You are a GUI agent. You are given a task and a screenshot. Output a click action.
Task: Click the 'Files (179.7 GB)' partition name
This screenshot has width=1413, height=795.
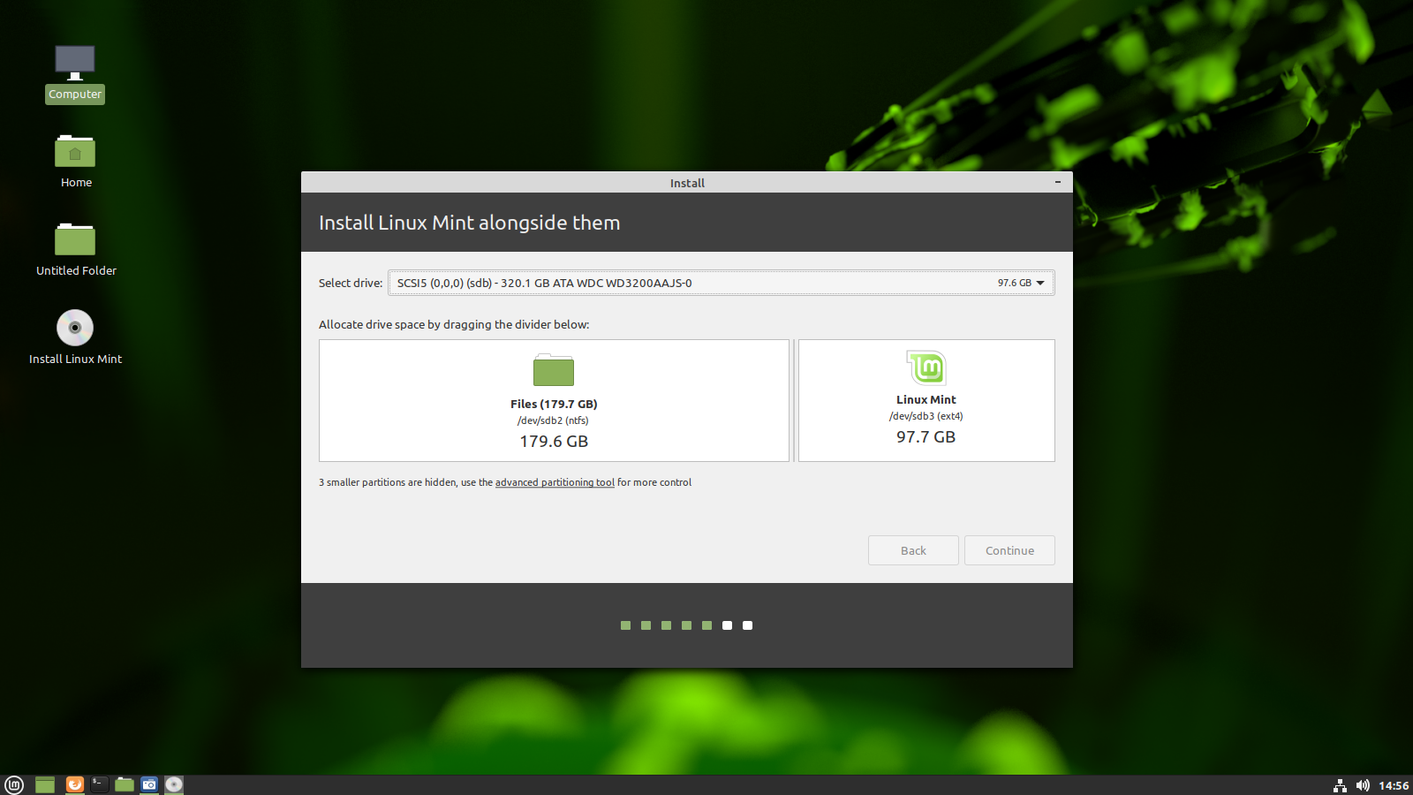coord(554,404)
